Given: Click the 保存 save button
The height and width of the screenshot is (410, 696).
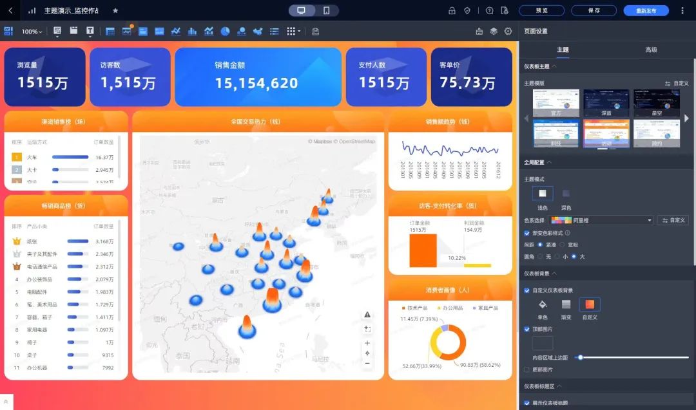Looking at the screenshot, I should 594,11.
